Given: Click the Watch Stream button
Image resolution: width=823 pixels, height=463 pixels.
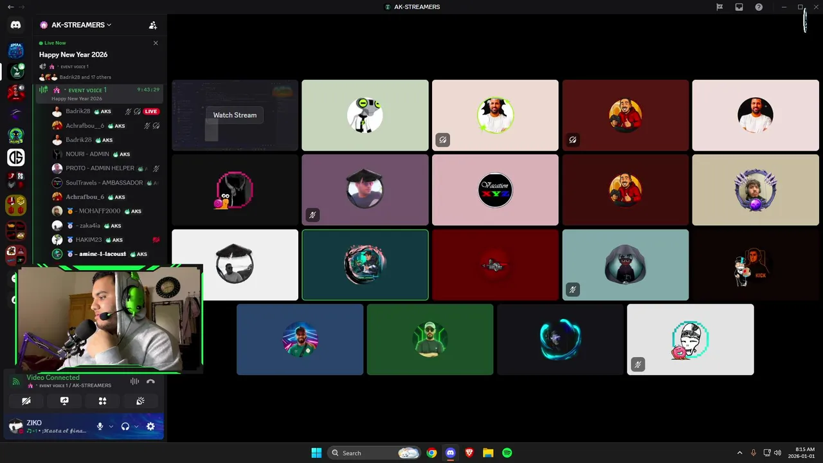Looking at the screenshot, I should pyautogui.click(x=235, y=115).
